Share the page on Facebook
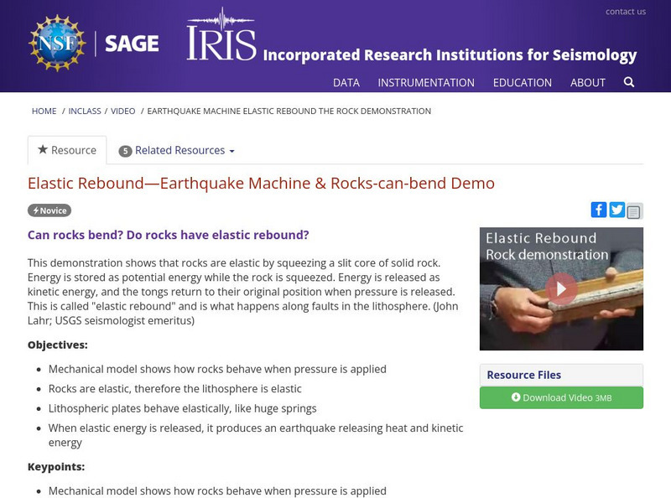The width and height of the screenshot is (671, 498). pyautogui.click(x=600, y=210)
